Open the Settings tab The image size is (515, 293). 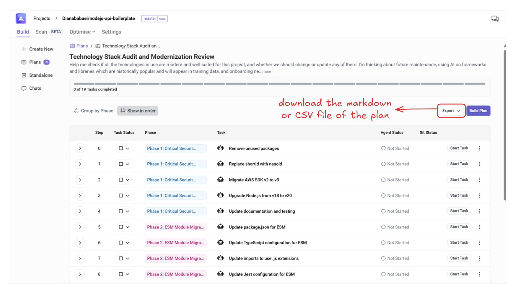111,32
